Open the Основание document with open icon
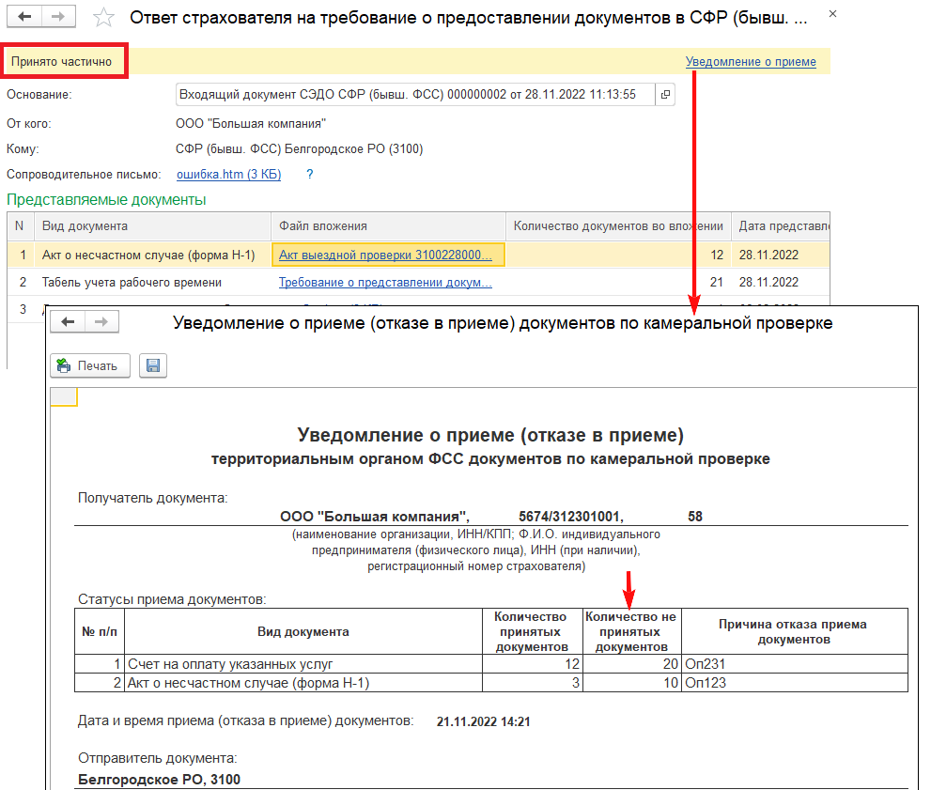The width and height of the screenshot is (931, 790). point(665,94)
